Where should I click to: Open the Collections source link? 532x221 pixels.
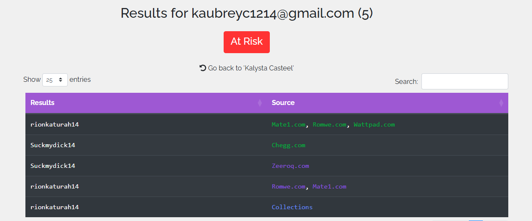tap(292, 207)
